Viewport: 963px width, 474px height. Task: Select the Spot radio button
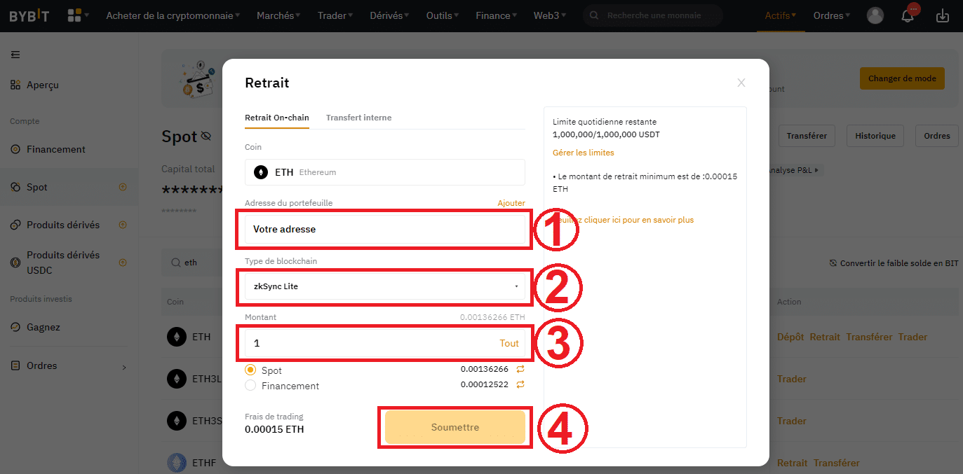(x=250, y=370)
